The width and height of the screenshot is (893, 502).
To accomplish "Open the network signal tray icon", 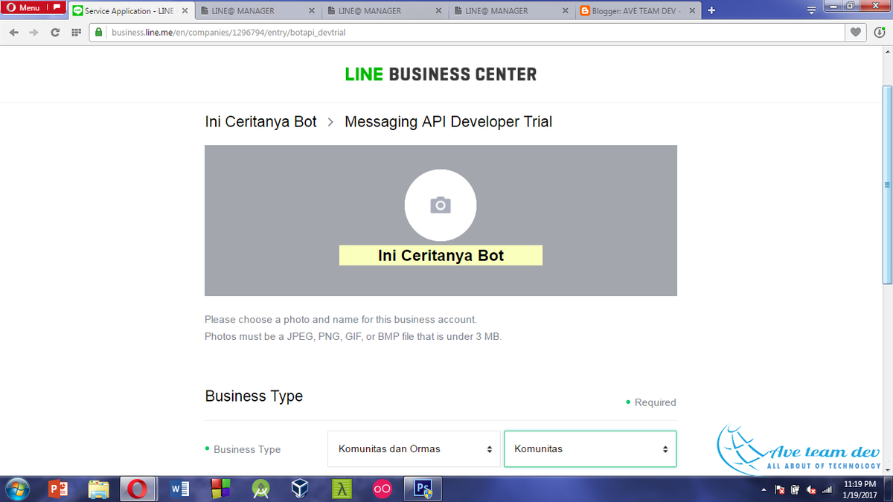I will coord(827,489).
